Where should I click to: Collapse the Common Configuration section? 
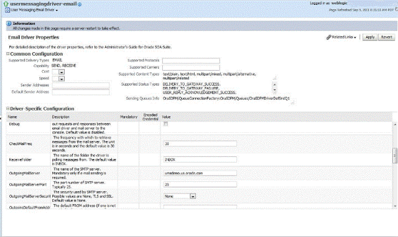[x=8, y=54]
